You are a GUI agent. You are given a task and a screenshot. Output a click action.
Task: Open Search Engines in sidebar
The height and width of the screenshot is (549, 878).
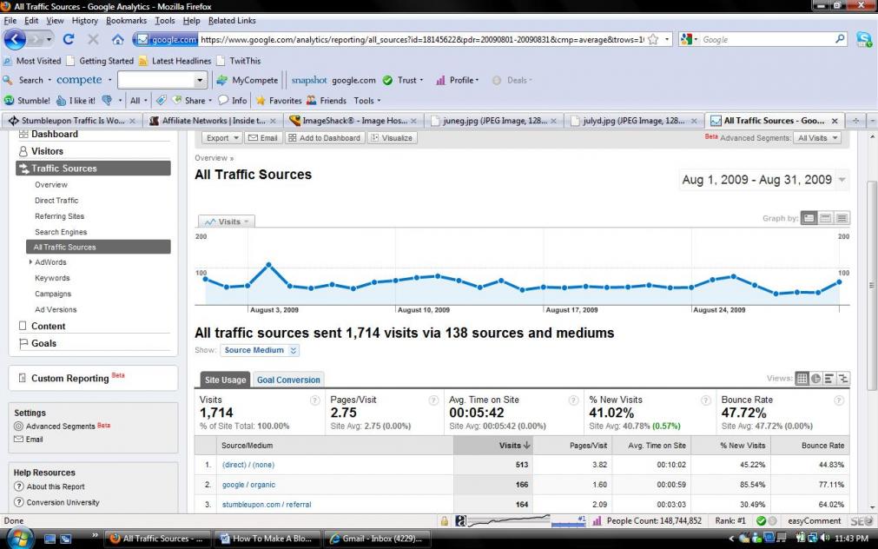pos(61,232)
